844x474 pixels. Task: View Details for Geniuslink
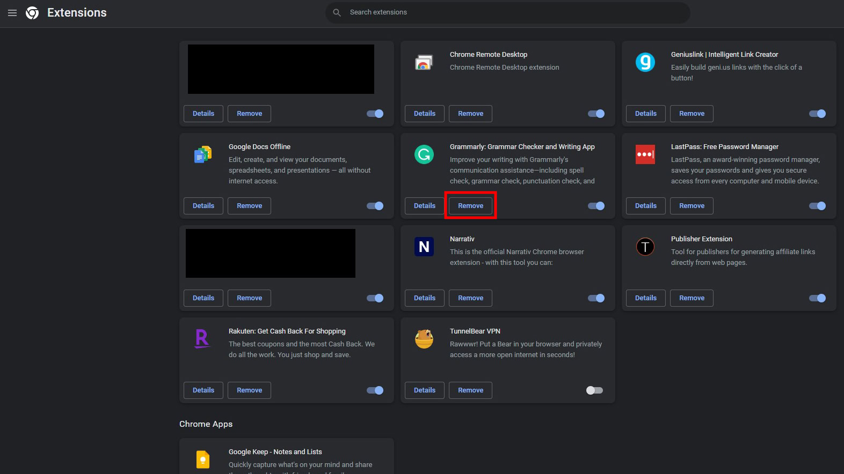[646, 114]
